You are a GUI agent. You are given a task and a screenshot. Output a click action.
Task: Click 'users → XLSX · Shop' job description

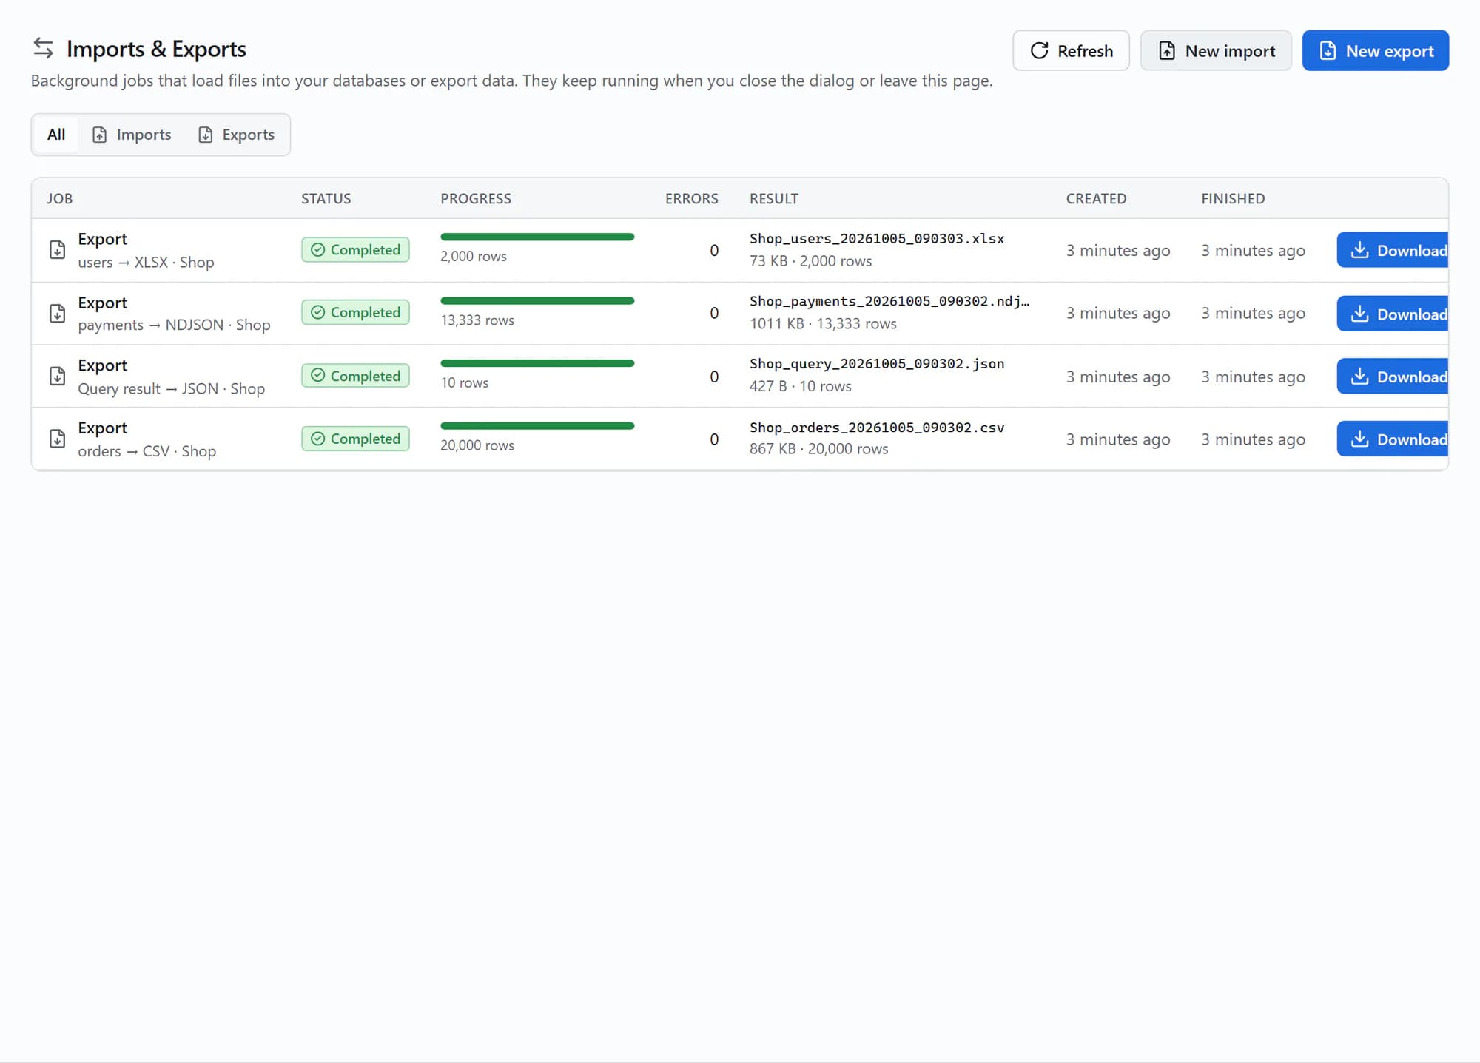coord(146,263)
